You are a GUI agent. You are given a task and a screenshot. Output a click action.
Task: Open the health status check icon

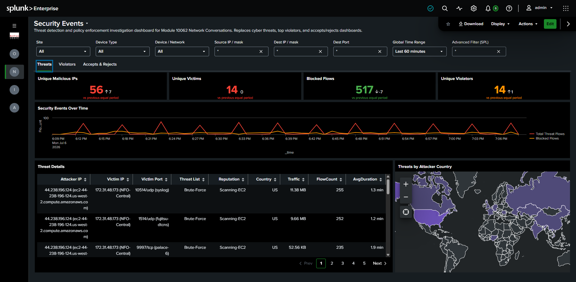pyautogui.click(x=430, y=8)
